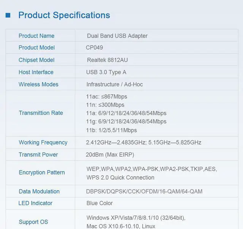Click the blue square icon beside Product Specifications
This screenshot has width=243, height=229.
8,15
